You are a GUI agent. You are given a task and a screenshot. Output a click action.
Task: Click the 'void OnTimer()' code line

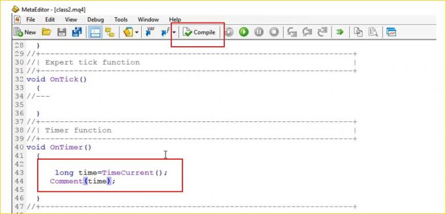59,147
